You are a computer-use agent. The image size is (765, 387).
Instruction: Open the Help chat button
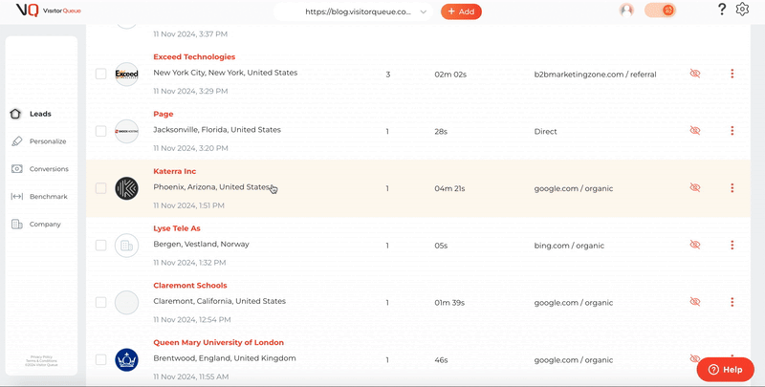pyautogui.click(x=726, y=370)
